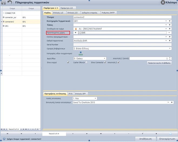Jump to previous page in bottom navigator
The width and height of the screenshot is (178, 142).
pos(21,133)
